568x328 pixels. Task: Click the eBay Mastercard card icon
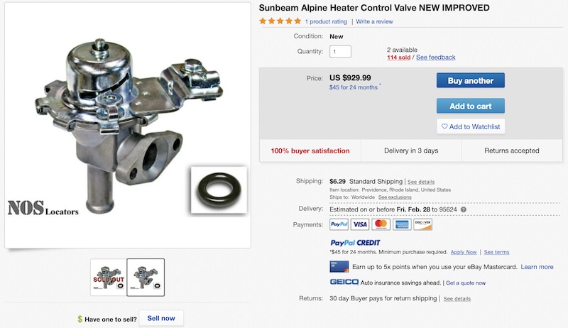339,267
